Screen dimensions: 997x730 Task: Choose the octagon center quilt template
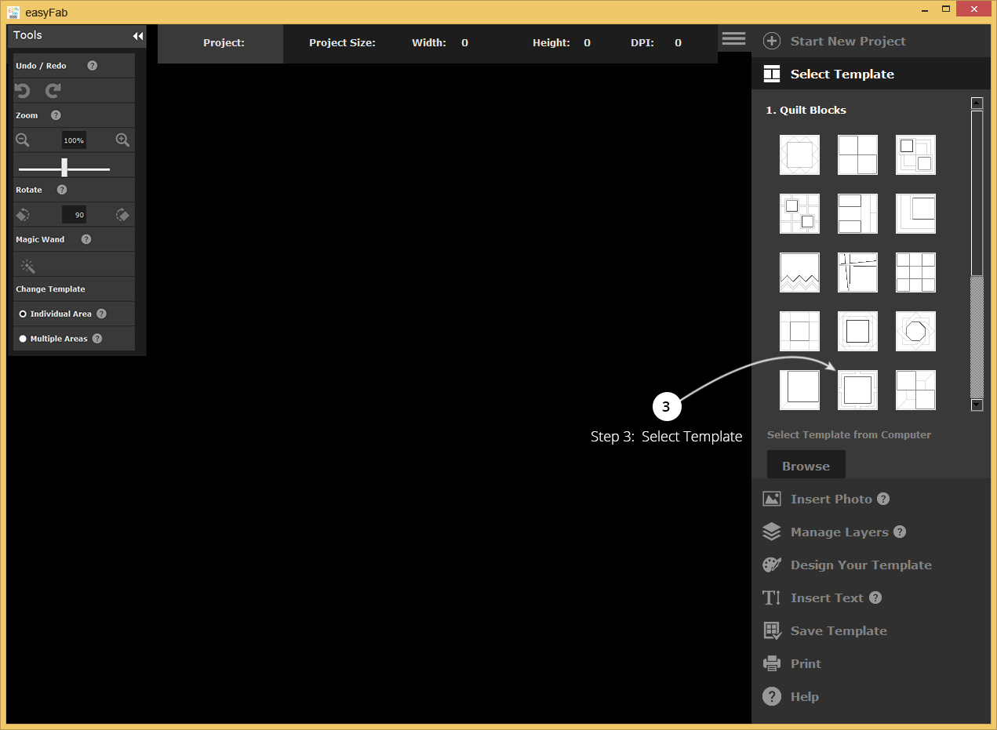click(915, 331)
